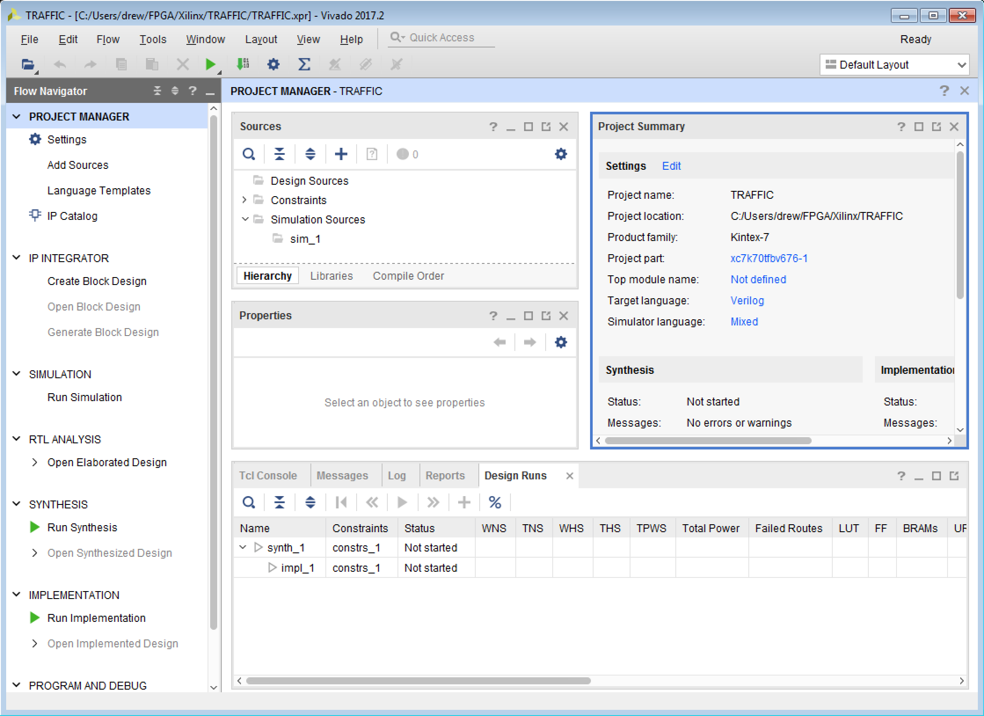The width and height of the screenshot is (984, 716).
Task: Collapse PROJECT MANAGER section
Action: click(x=17, y=117)
